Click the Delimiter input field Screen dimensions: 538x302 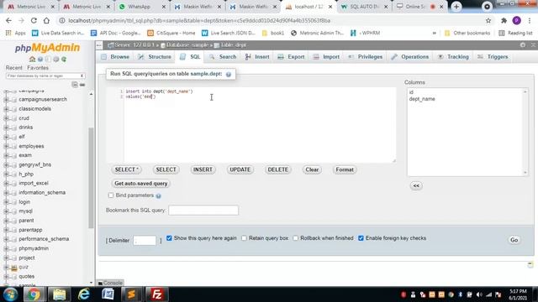pos(145,241)
